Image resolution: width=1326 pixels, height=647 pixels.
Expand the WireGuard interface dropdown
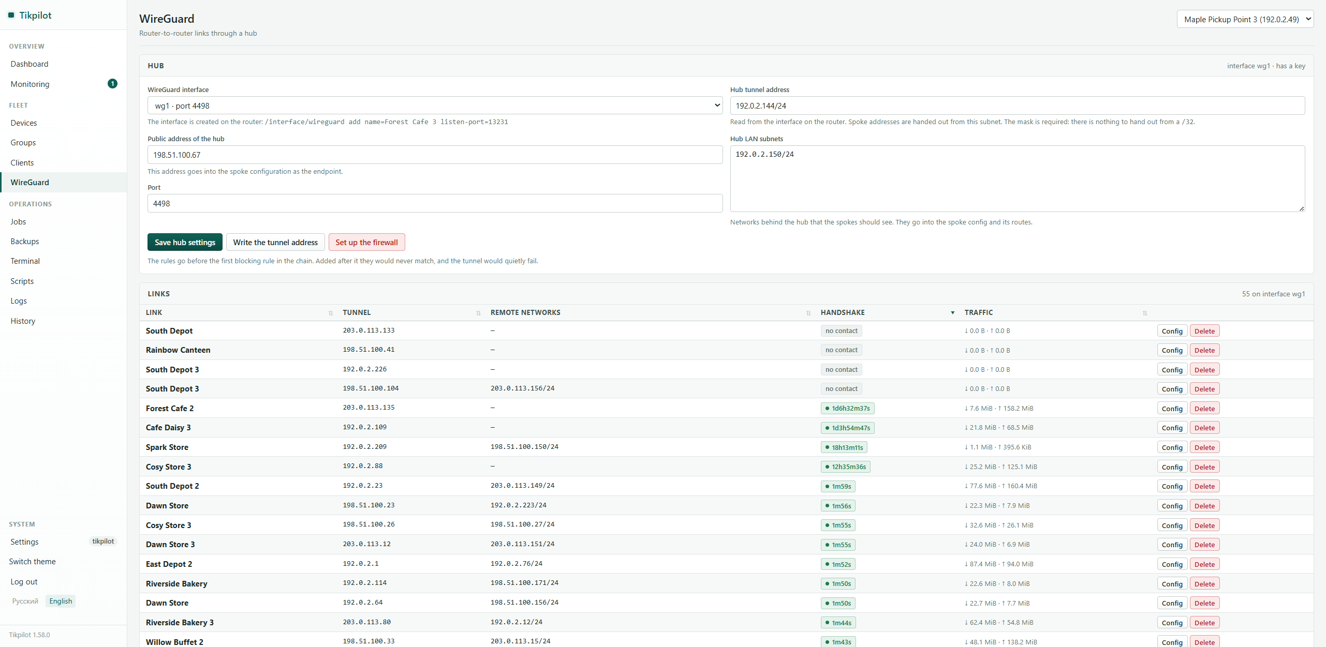(435, 106)
